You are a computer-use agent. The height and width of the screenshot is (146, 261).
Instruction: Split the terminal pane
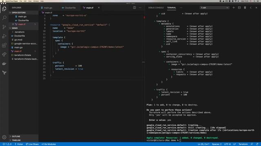point(239,8)
